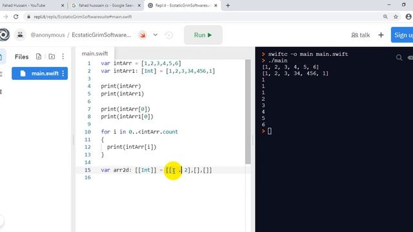Open the browser profile icon
413x232 pixels.
click(x=408, y=17)
